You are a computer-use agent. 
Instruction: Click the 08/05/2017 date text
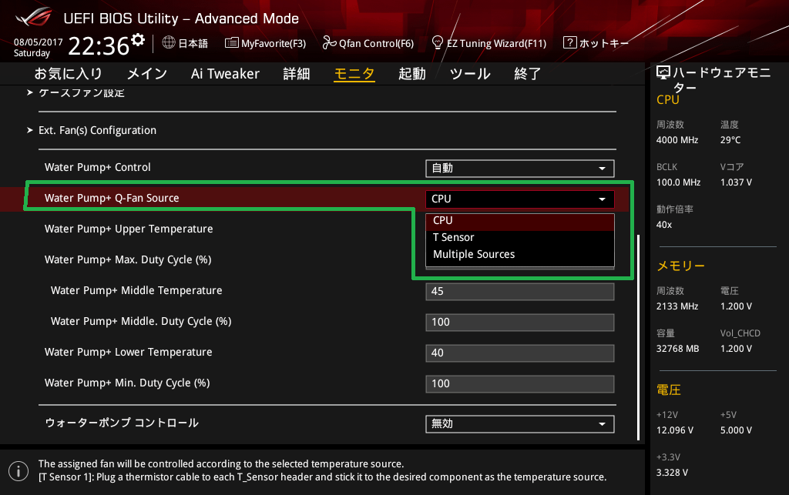click(39, 42)
